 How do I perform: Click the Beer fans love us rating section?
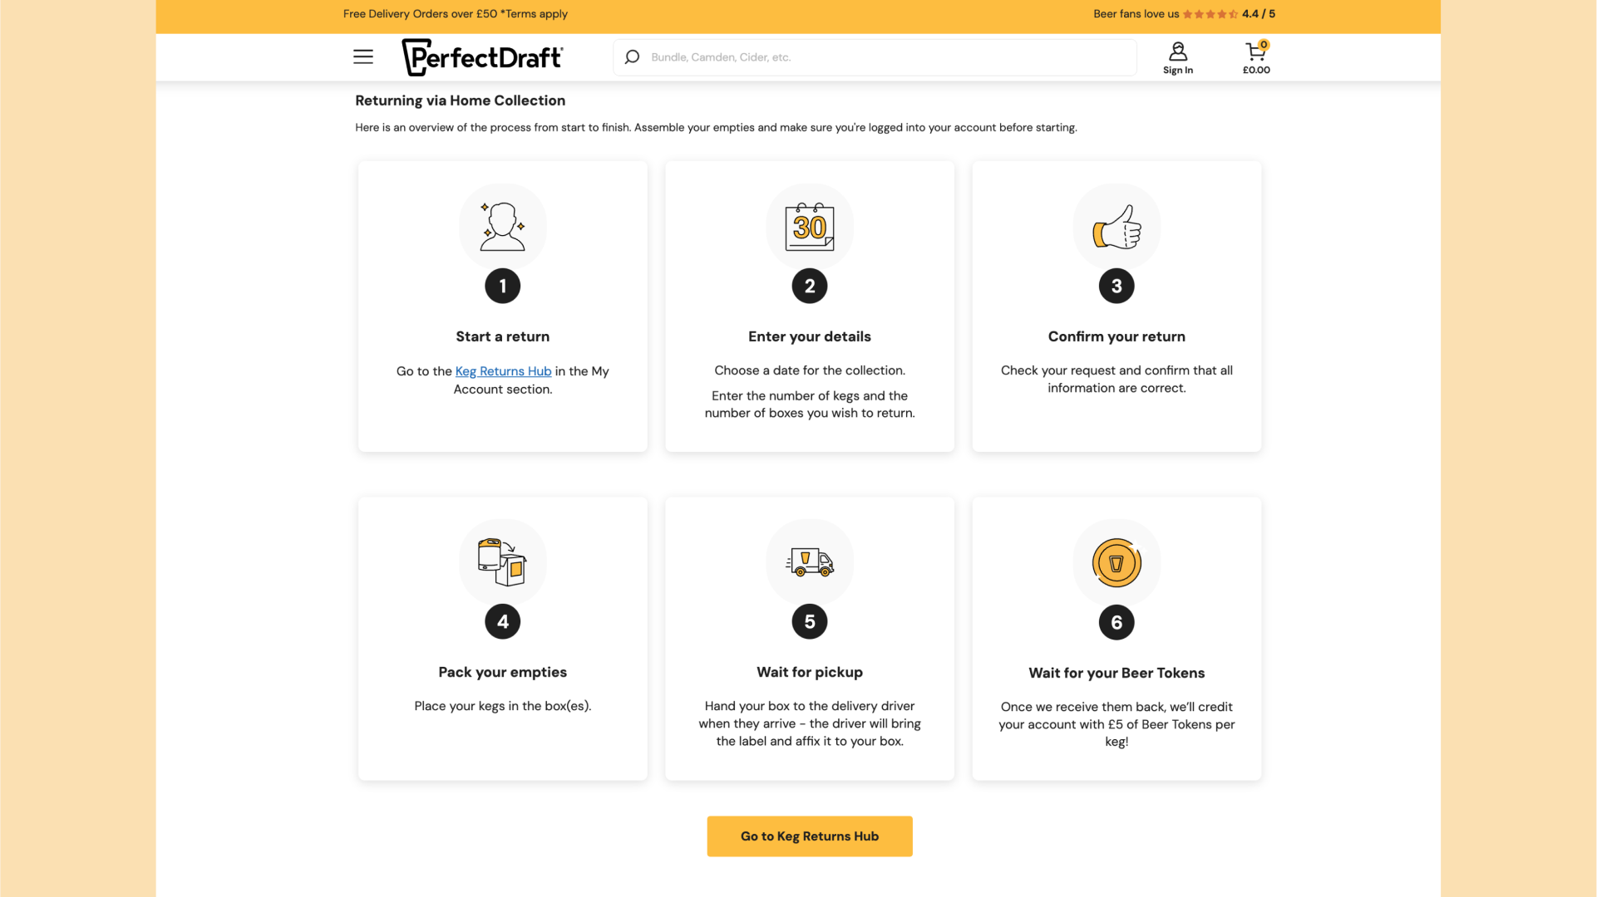click(x=1185, y=13)
